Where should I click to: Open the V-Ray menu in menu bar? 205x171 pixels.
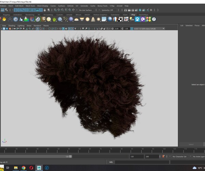(112, 6)
